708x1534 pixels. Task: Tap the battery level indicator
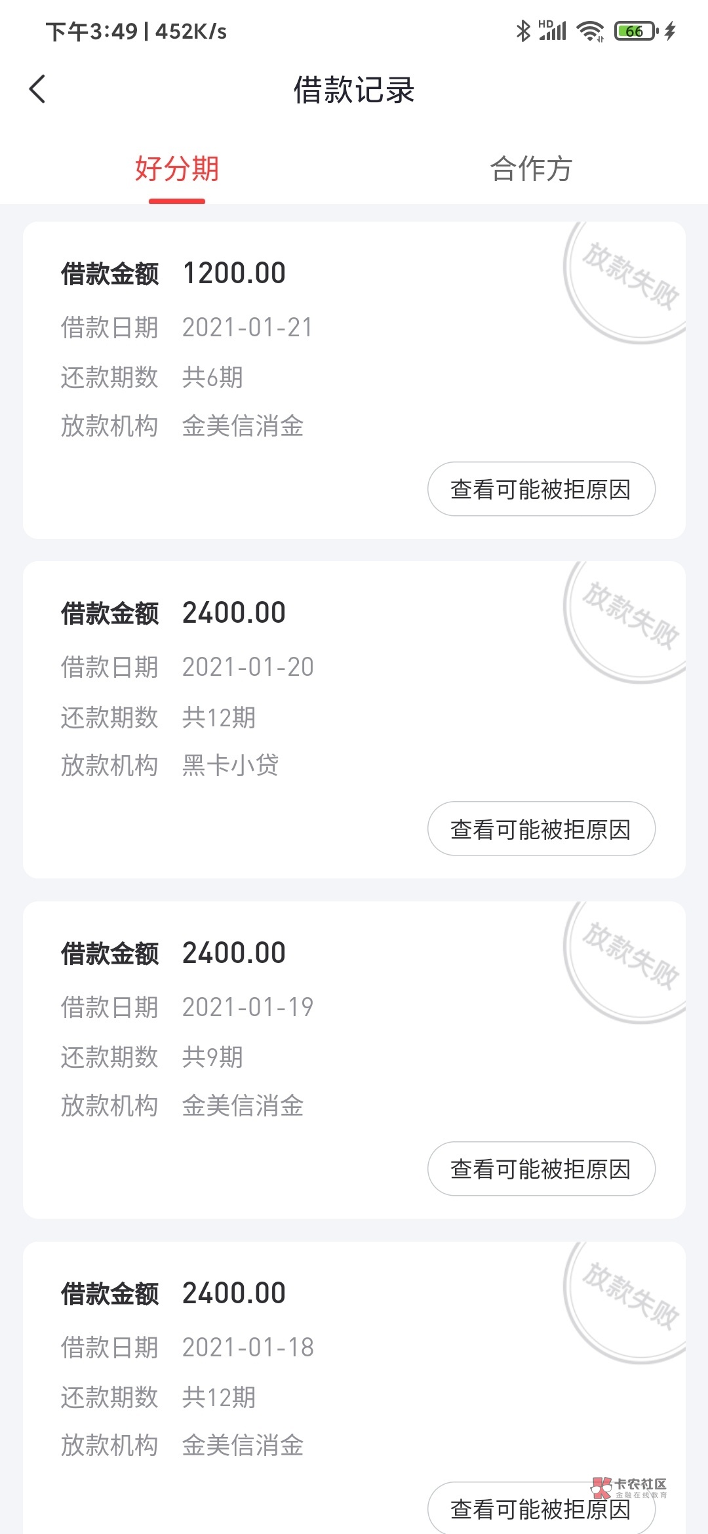635,31
